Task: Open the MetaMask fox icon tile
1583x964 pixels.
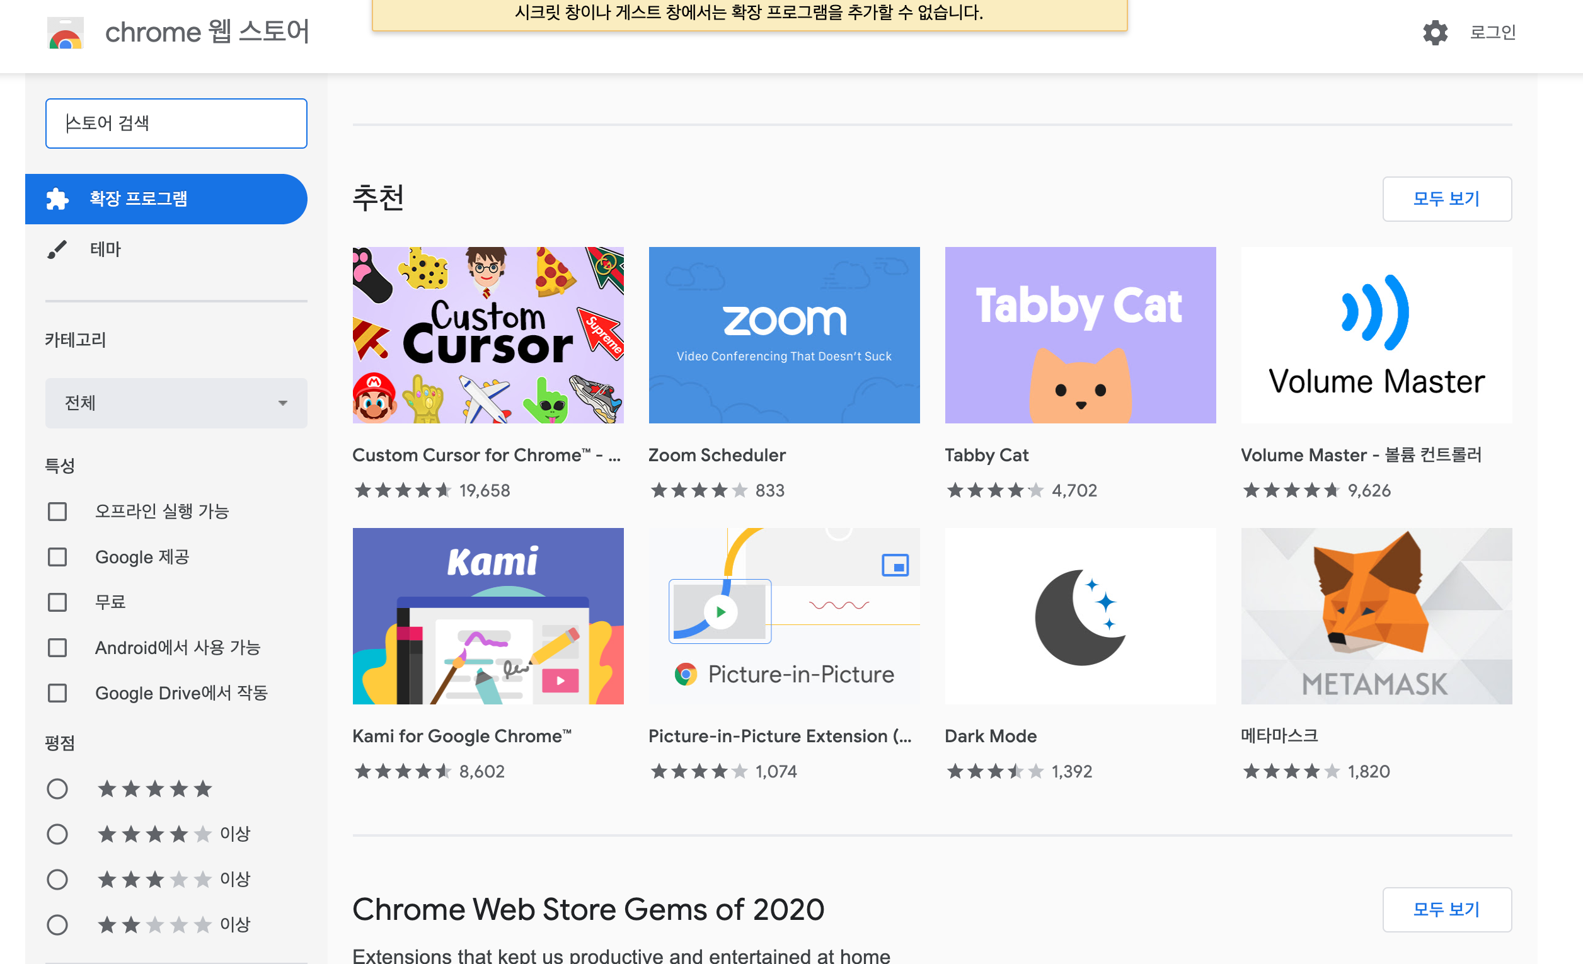Action: pos(1376,616)
